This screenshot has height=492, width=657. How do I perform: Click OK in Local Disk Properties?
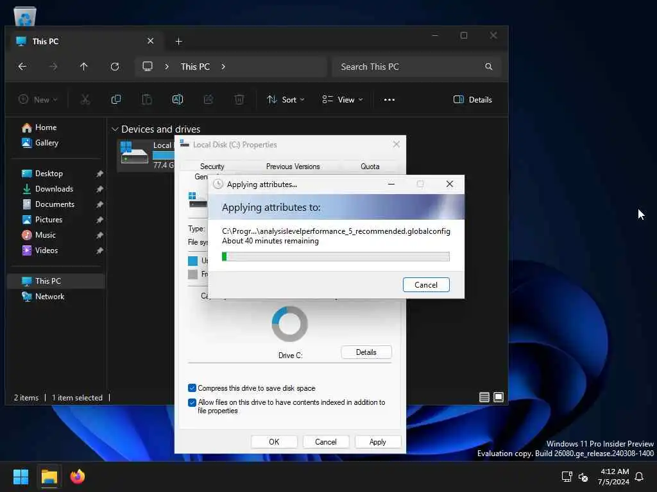pyautogui.click(x=274, y=442)
